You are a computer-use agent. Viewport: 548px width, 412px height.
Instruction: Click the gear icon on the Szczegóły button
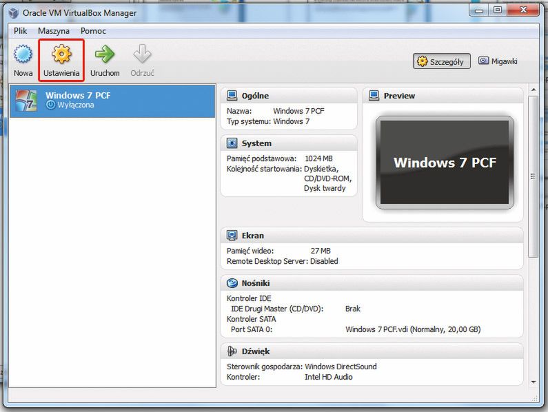tap(422, 61)
